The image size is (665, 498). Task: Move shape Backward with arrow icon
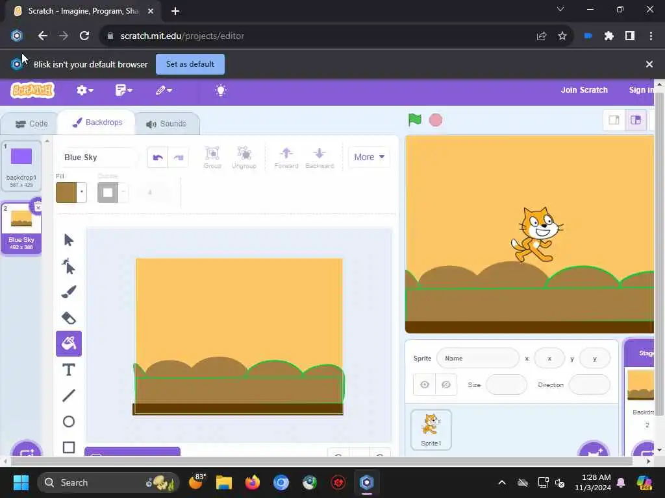tap(320, 157)
